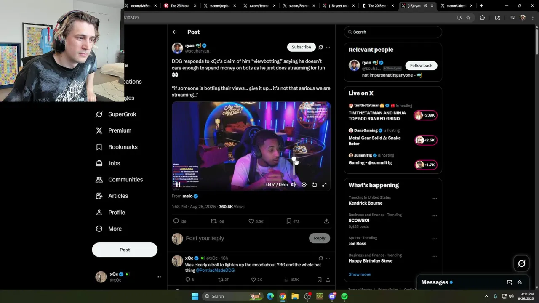The width and height of the screenshot is (539, 303).
Task: Open xQc account switcher menu
Action: pos(159,277)
